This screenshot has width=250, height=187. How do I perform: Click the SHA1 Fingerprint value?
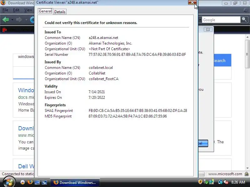click(138, 111)
